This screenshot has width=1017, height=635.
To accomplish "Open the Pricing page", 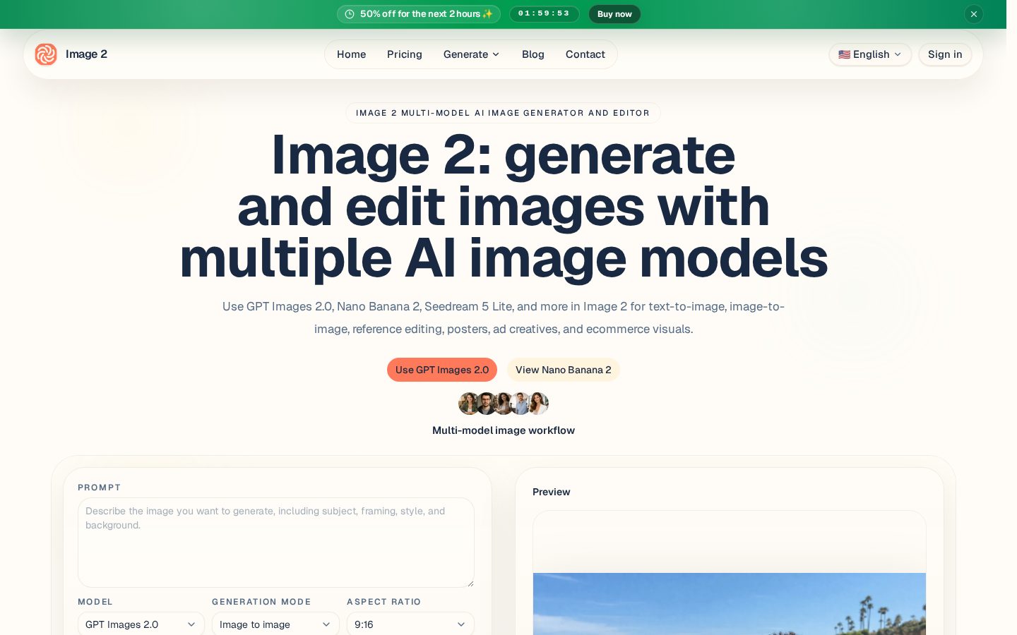I will [x=405, y=54].
